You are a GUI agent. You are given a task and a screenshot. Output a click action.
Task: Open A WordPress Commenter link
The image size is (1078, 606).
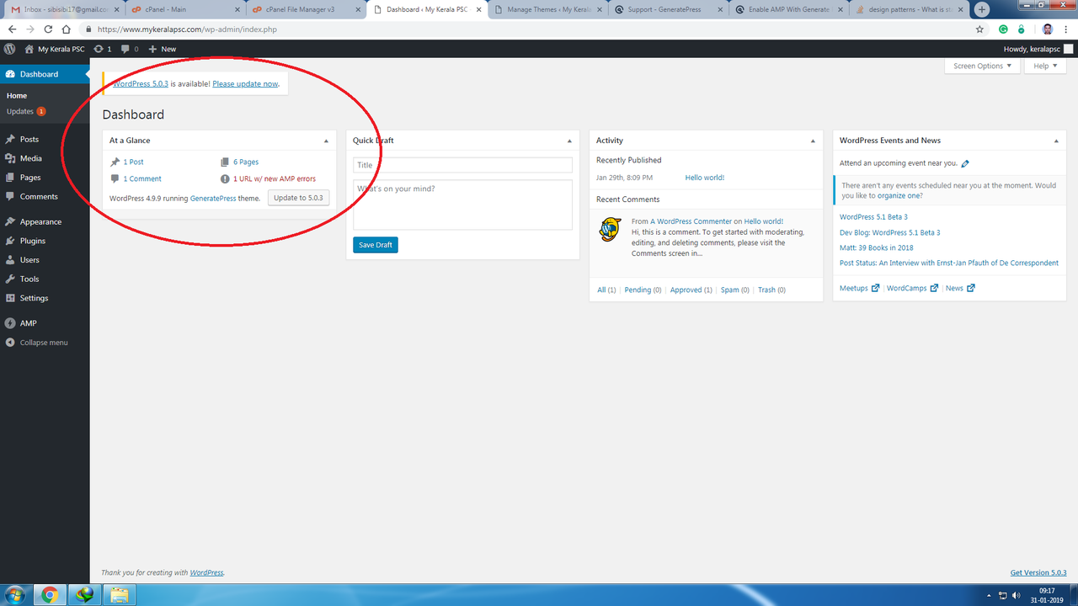coord(691,221)
